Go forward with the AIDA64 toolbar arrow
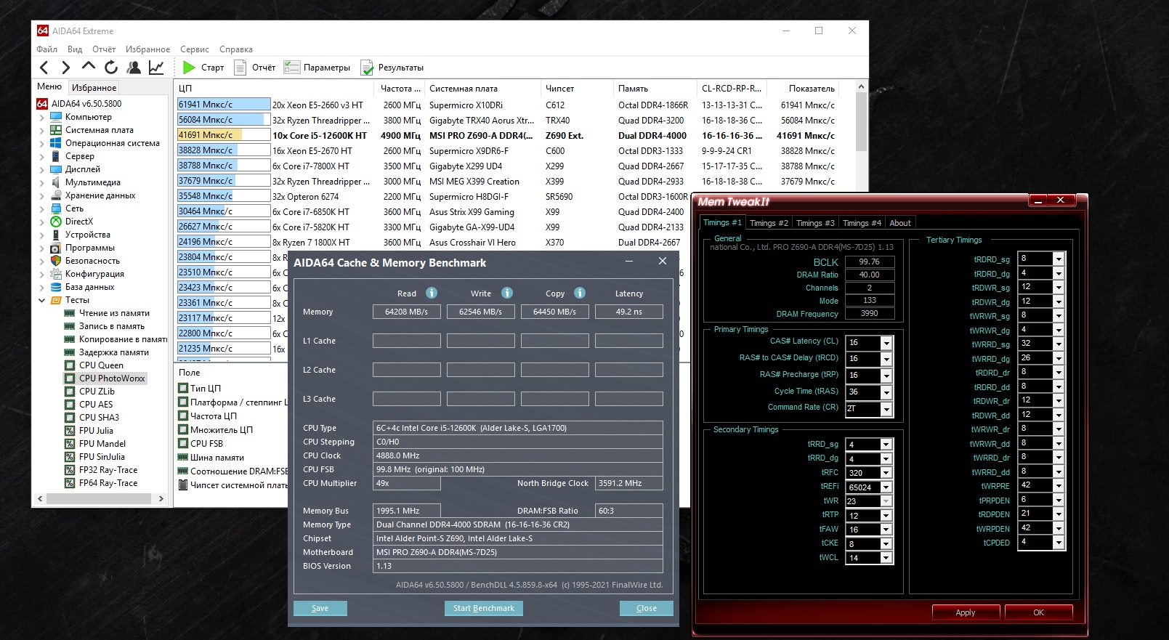Viewport: 1169px width, 640px height. click(66, 68)
